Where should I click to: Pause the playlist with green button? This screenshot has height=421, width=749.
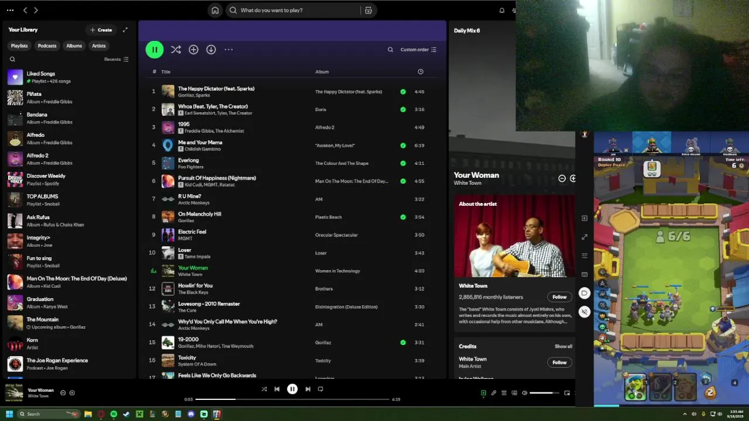coord(154,50)
